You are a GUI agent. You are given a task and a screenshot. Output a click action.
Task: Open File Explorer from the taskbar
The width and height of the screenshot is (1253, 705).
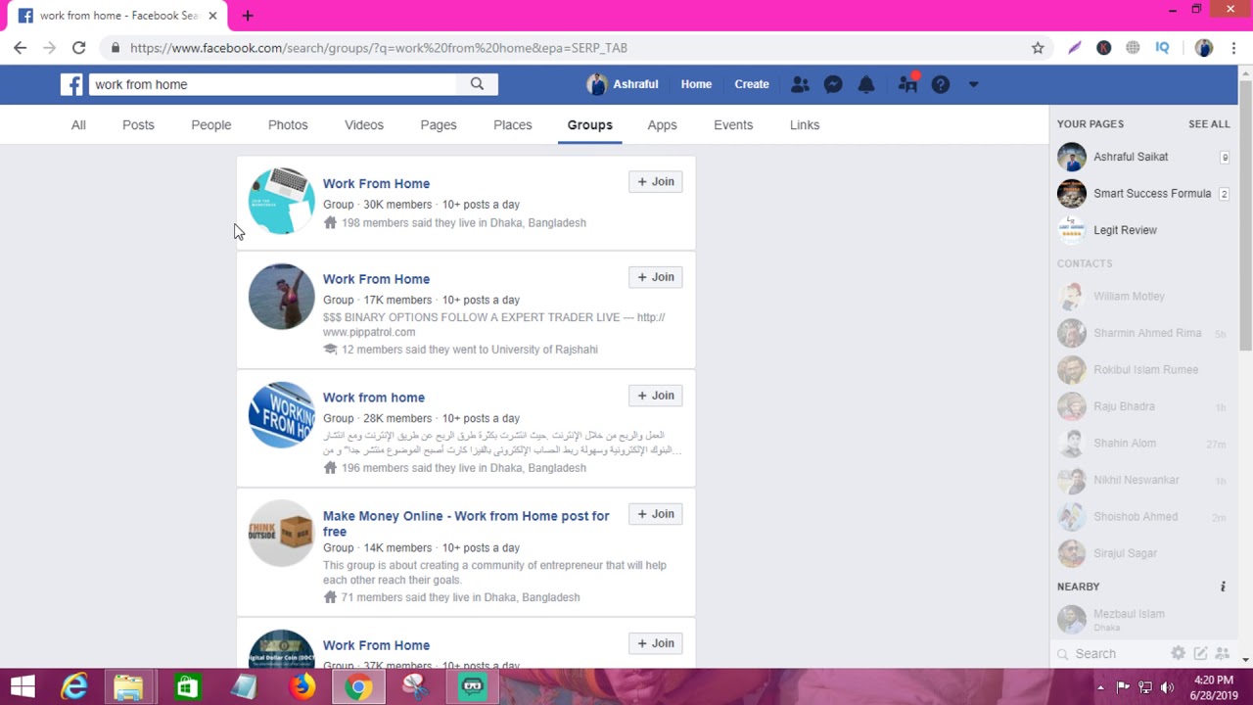128,687
